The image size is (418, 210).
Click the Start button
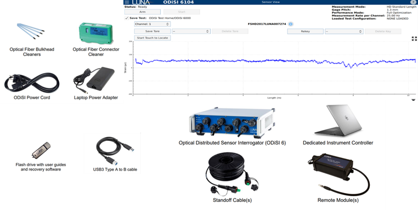click(x=182, y=12)
